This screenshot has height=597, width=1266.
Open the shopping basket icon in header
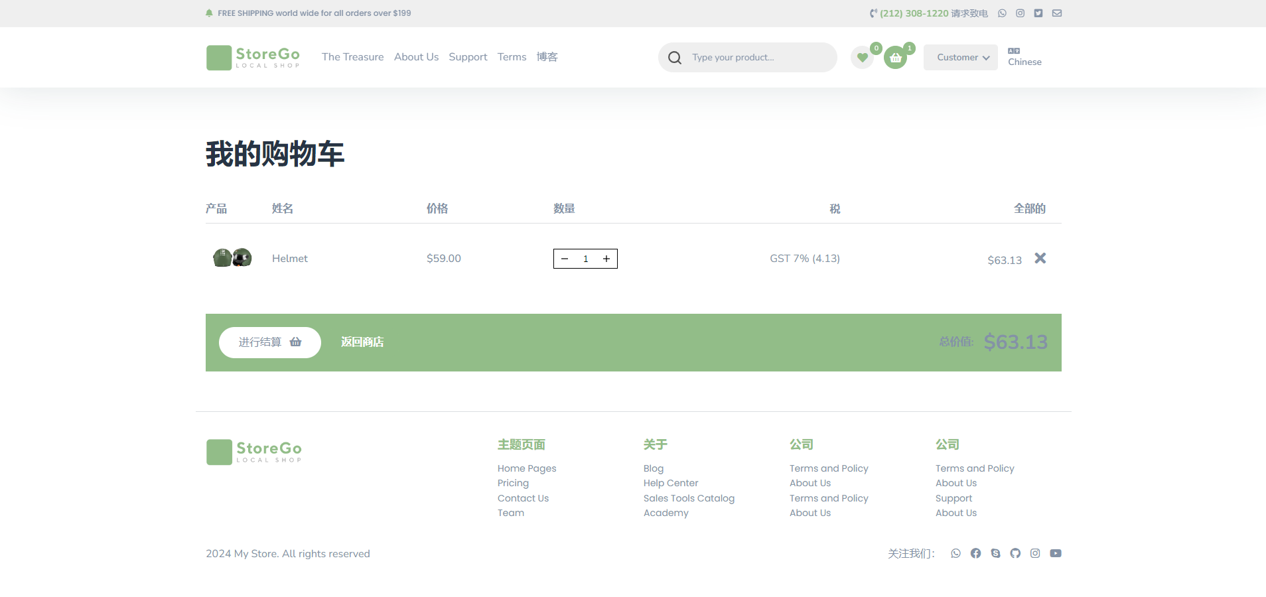click(x=895, y=58)
